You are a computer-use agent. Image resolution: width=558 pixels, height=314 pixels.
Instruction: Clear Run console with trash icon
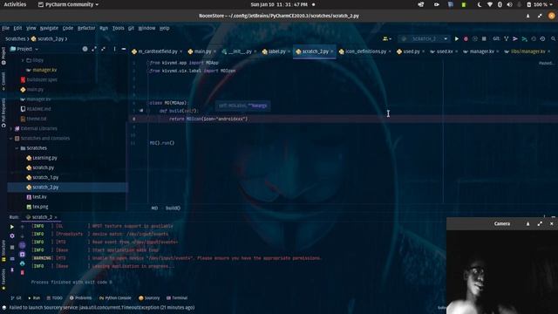[x=22, y=273]
